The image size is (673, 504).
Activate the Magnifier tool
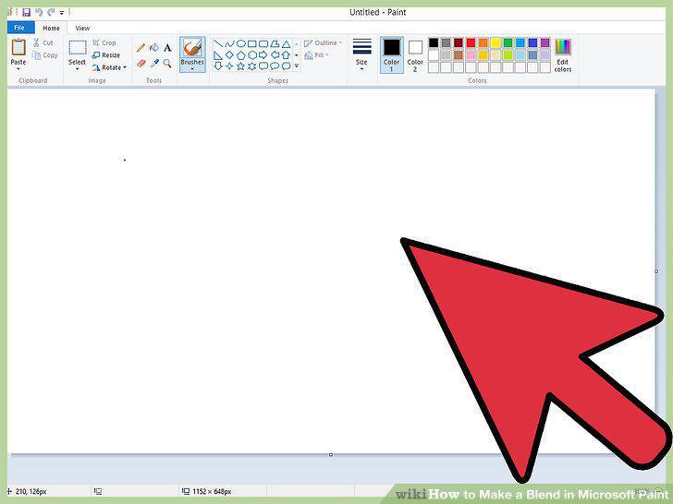(167, 64)
